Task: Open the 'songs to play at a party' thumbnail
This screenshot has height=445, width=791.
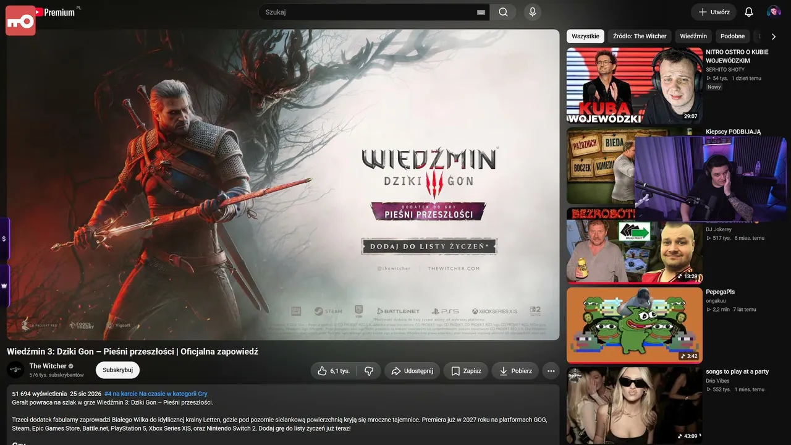Action: [x=635, y=405]
